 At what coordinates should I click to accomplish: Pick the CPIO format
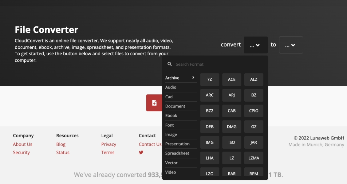pyautogui.click(x=254, y=111)
